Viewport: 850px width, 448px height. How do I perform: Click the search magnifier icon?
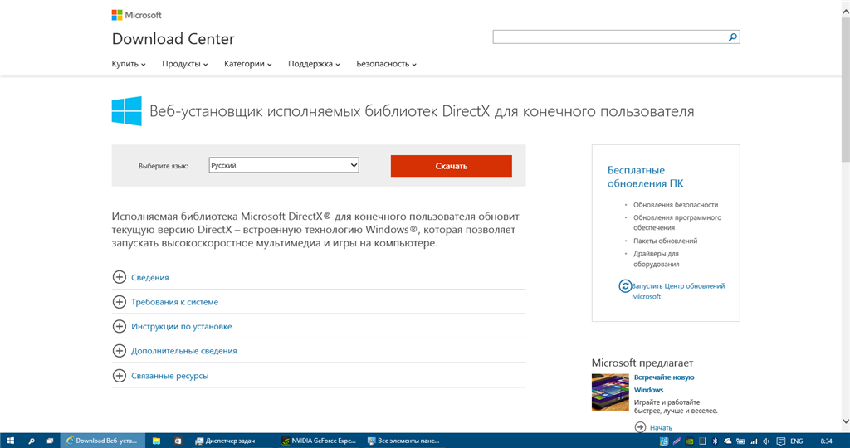(732, 37)
